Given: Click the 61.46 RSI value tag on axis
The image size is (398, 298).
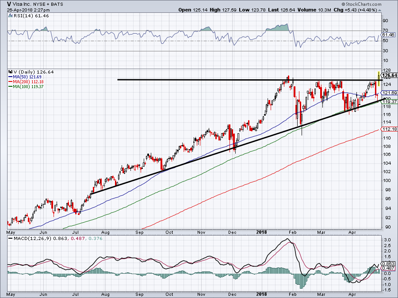Looking at the screenshot, I should [388, 35].
